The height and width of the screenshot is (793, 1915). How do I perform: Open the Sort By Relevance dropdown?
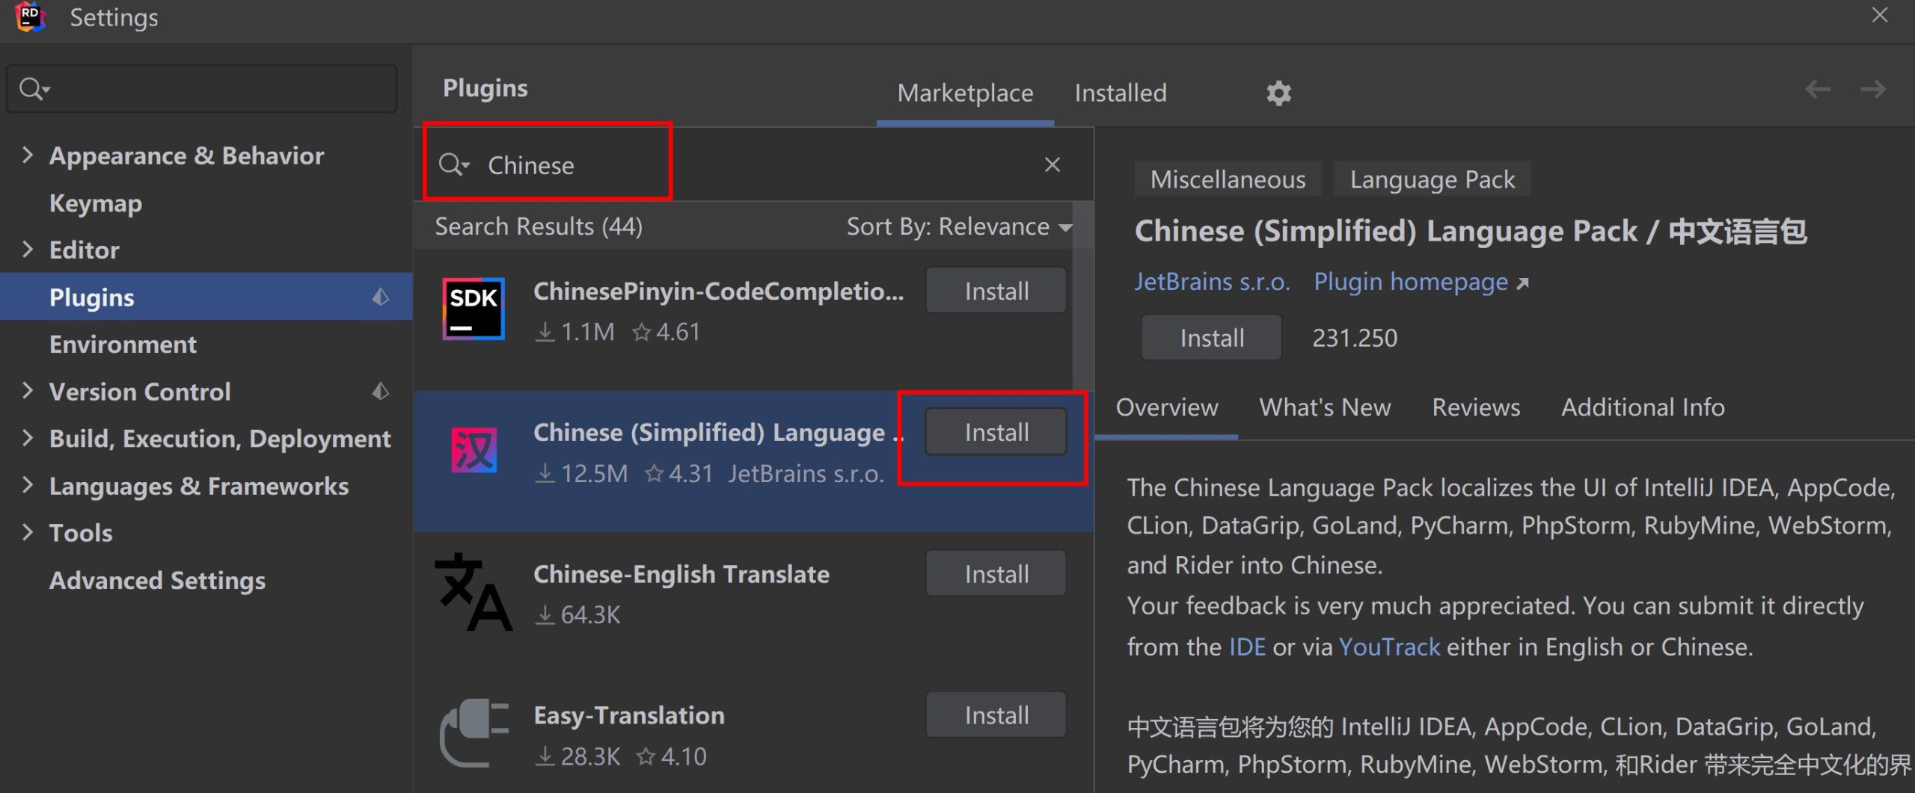959,226
